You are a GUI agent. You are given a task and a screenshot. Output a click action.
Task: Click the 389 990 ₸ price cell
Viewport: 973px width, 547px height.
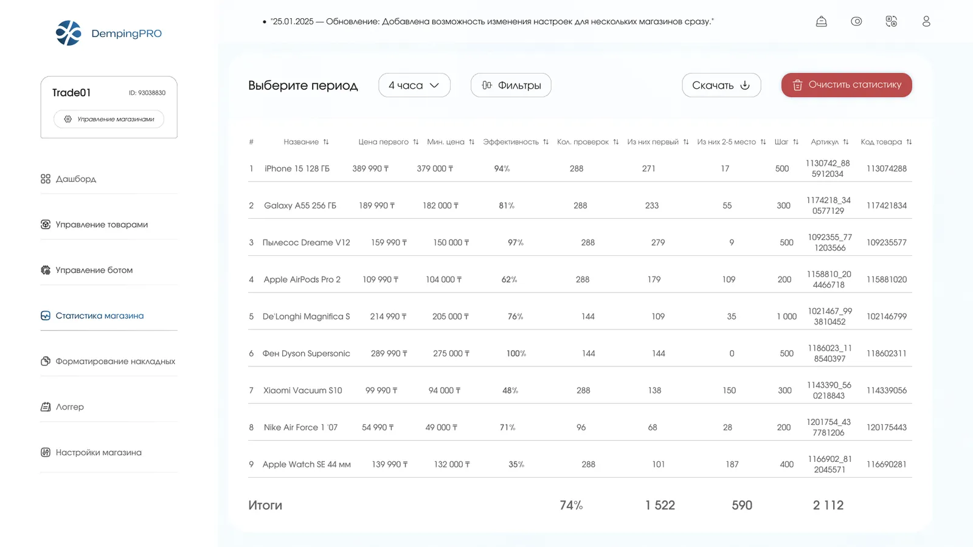(370, 168)
